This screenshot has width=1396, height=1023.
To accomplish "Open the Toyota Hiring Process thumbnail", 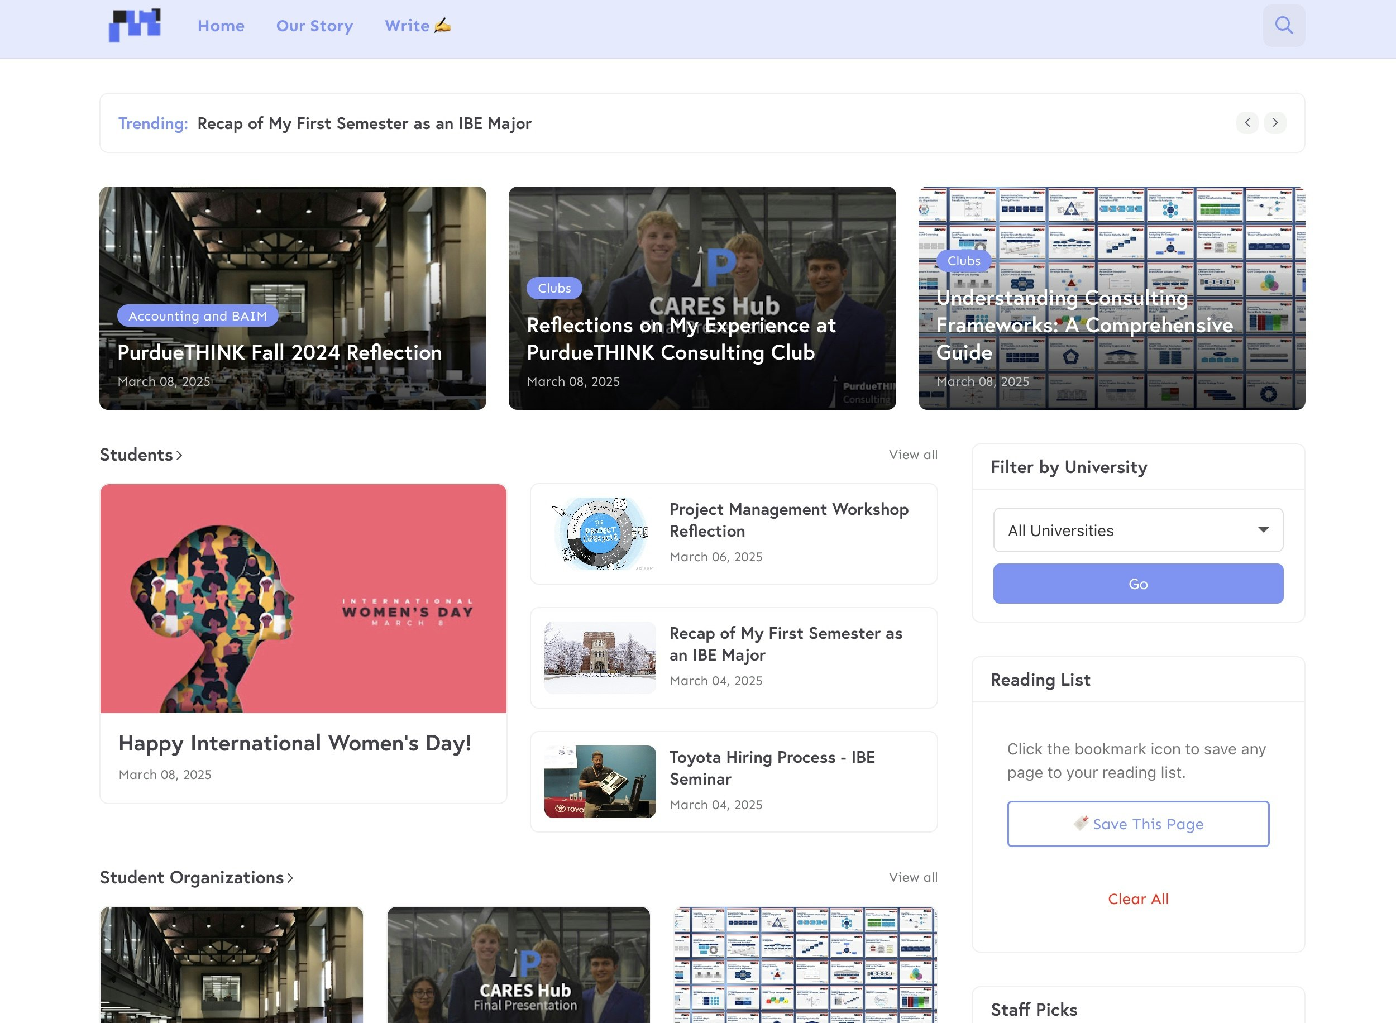I will pyautogui.click(x=599, y=782).
